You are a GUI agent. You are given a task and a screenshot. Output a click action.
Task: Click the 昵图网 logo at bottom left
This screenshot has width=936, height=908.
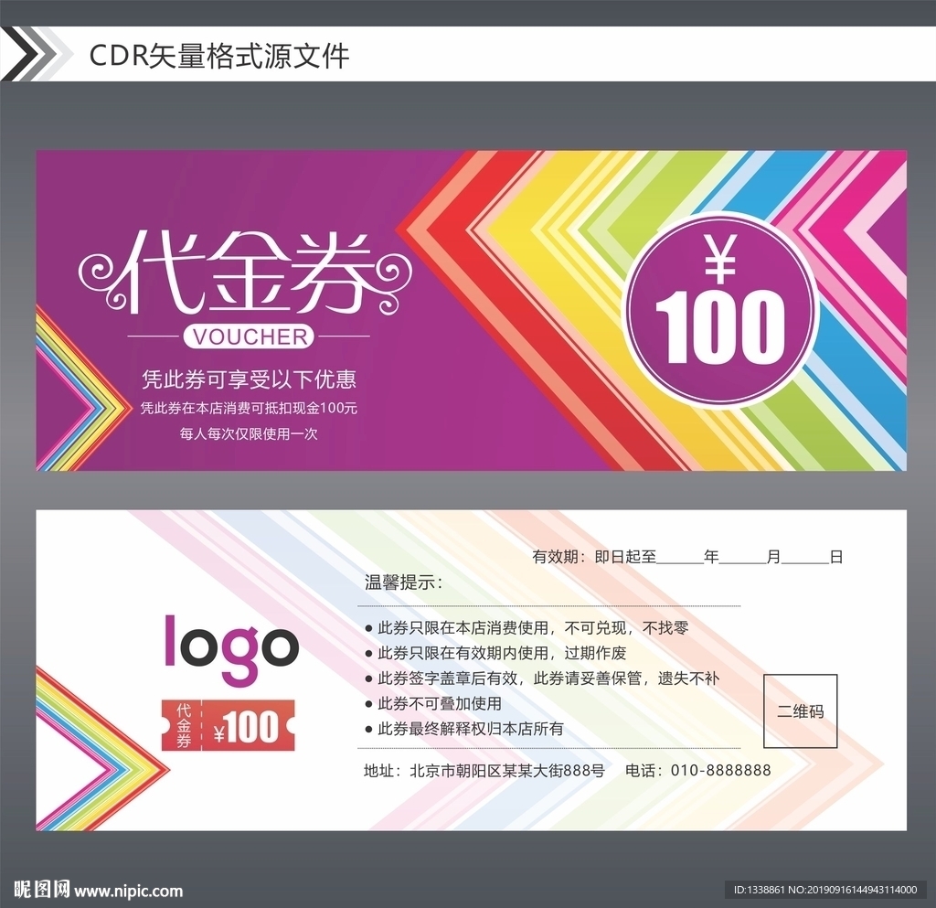(x=40, y=890)
